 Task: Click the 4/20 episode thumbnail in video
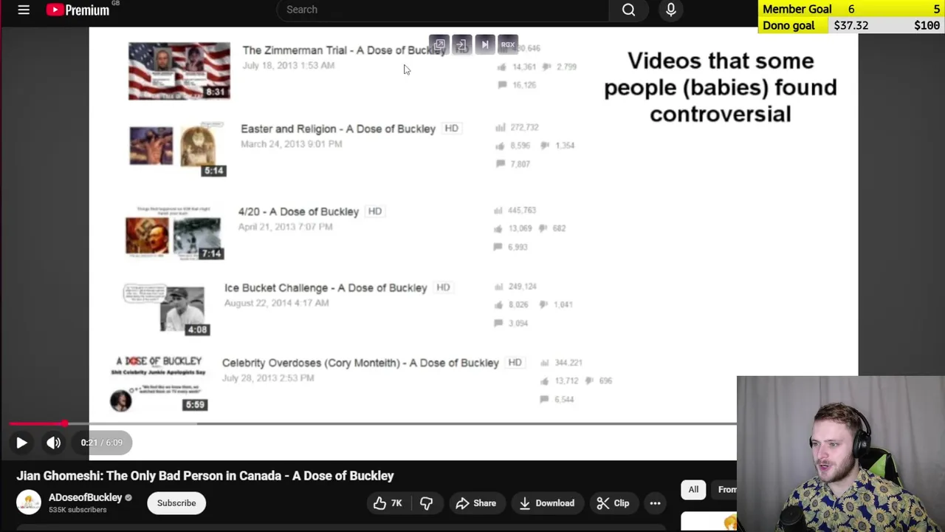(174, 233)
